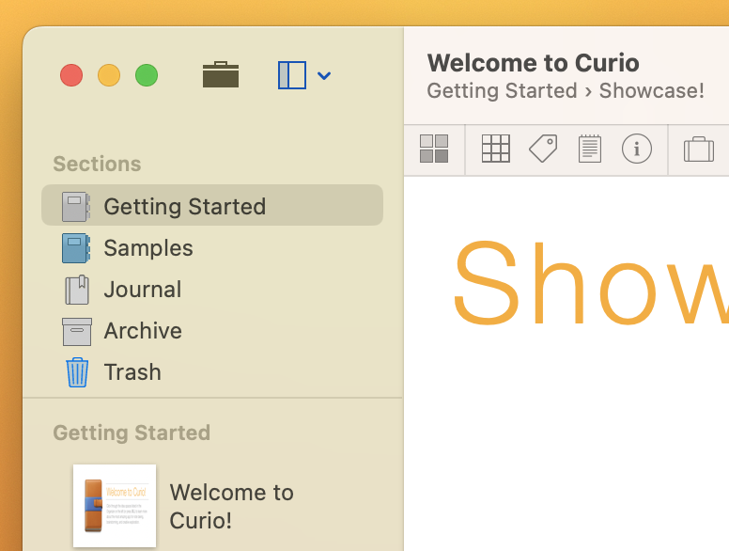The image size is (729, 551).
Task: Select the Samples section
Action: click(x=212, y=247)
